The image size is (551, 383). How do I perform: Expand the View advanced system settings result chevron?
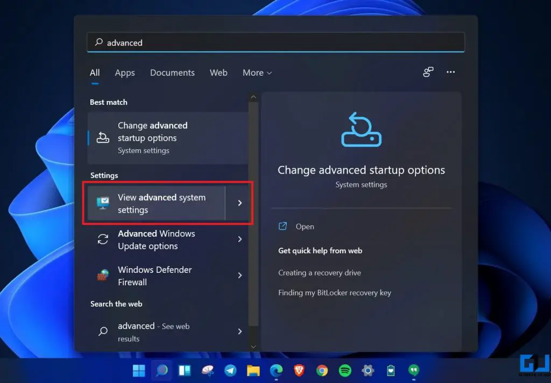point(240,203)
